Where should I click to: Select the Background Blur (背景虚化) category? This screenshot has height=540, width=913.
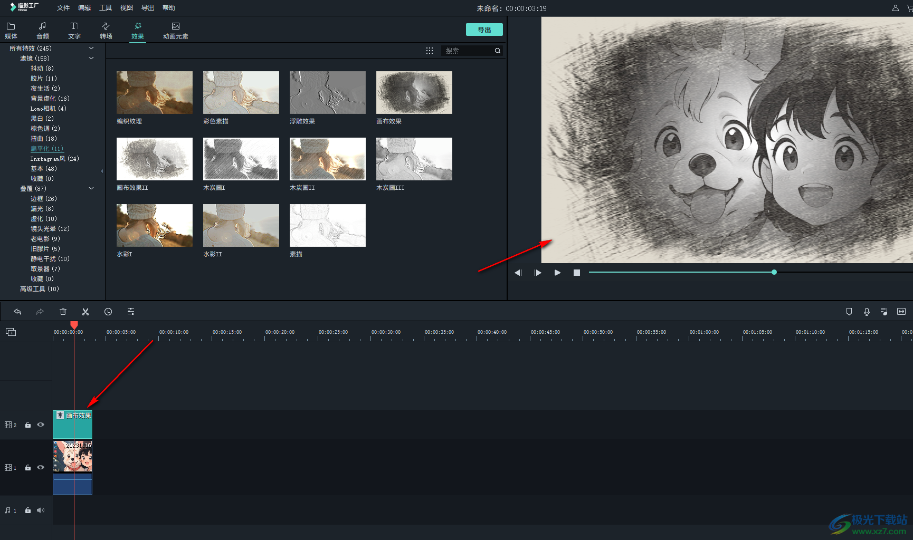(x=50, y=99)
